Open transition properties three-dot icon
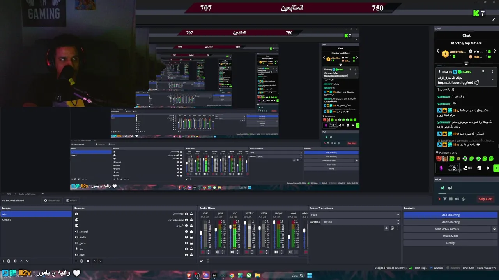Viewport: 499px width, 280px height. (x=398, y=228)
